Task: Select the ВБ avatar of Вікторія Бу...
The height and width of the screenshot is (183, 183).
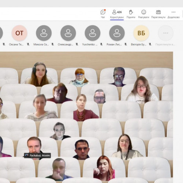Action: click(141, 33)
